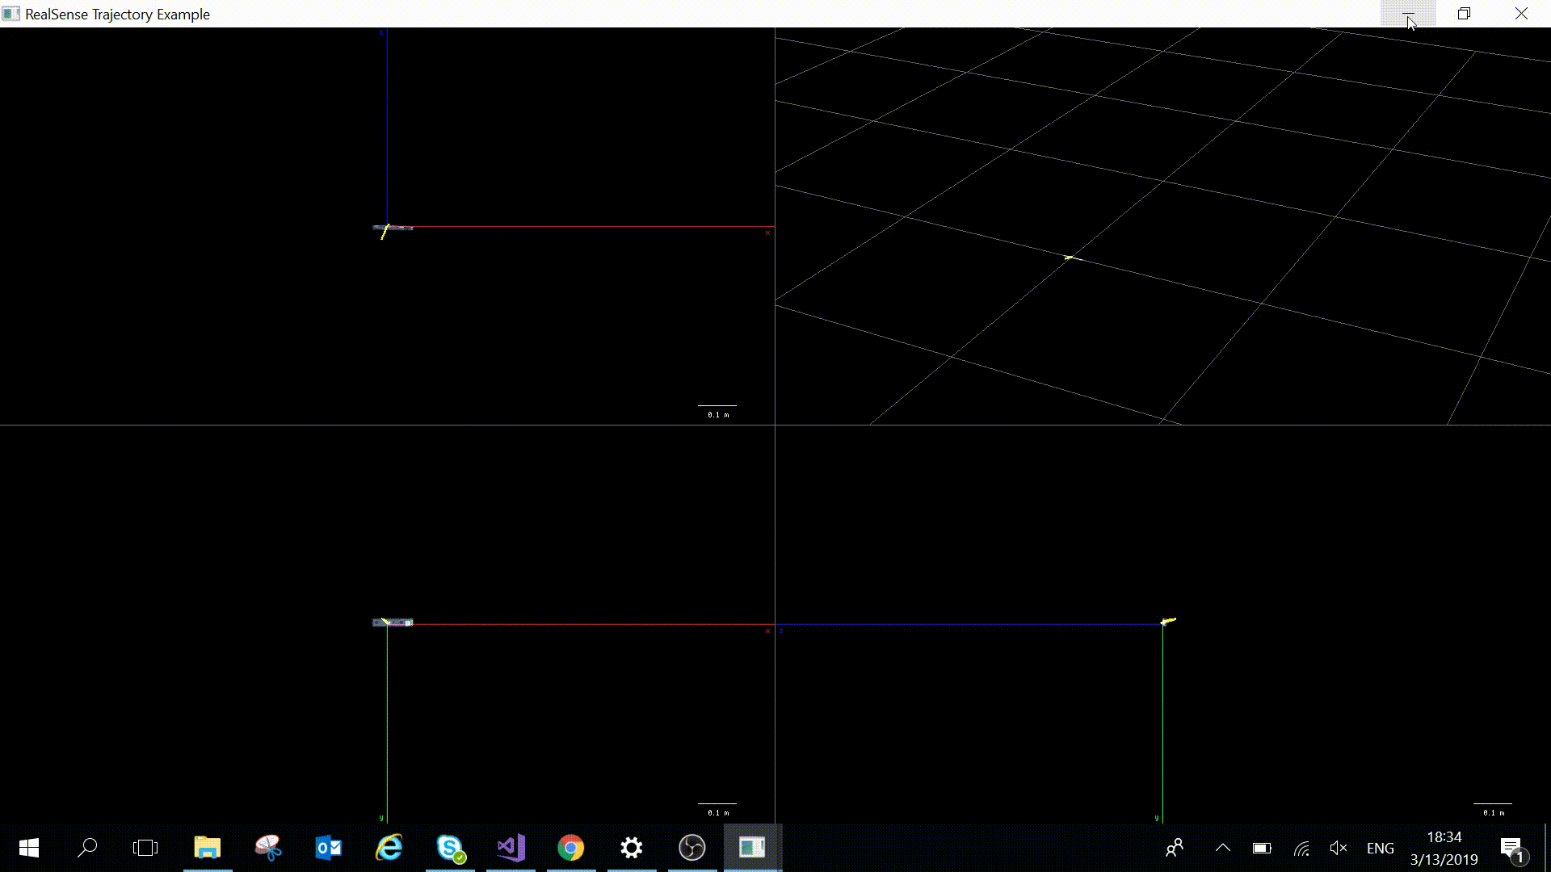Image resolution: width=1551 pixels, height=872 pixels.
Task: Switch to Skype in the taskbar
Action: pos(450,848)
